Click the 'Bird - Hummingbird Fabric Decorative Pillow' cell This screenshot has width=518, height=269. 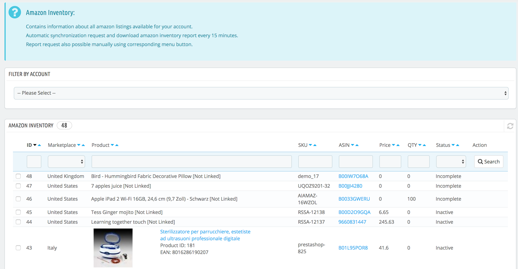point(156,176)
